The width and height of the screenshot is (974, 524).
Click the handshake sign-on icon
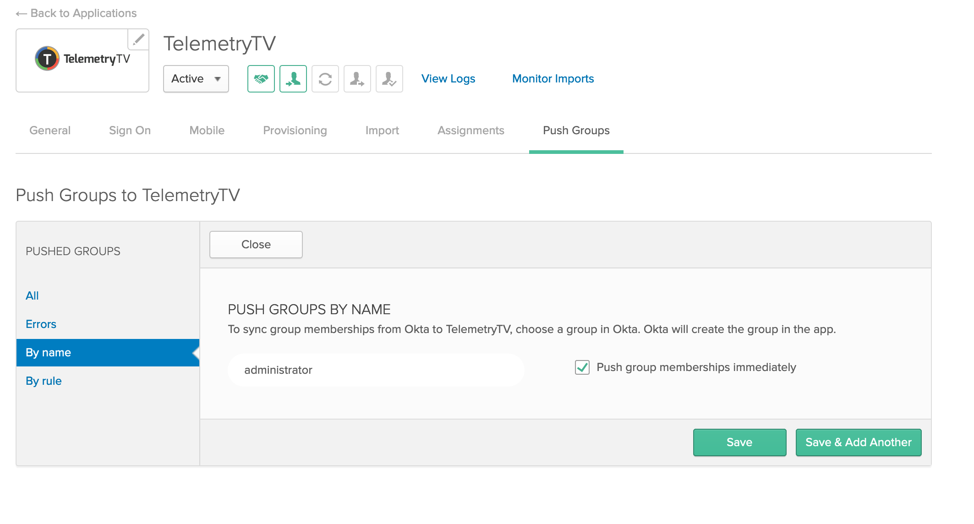coord(261,79)
